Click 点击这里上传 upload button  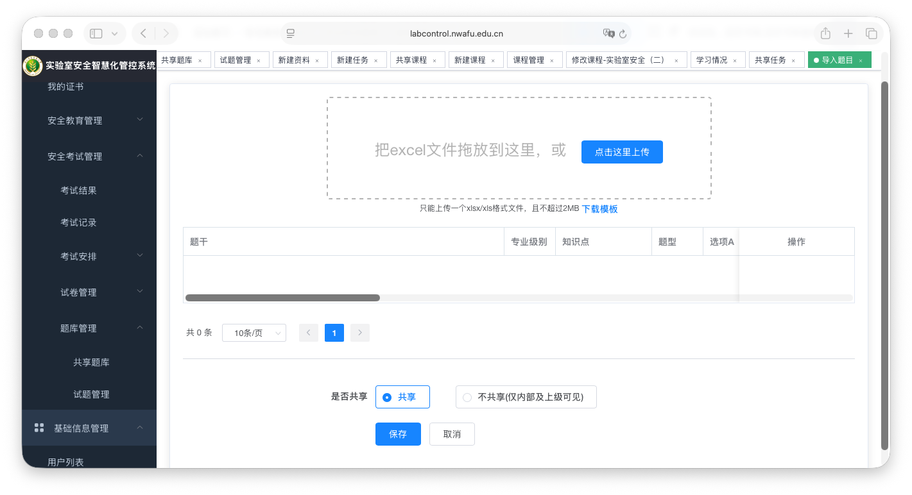(622, 152)
